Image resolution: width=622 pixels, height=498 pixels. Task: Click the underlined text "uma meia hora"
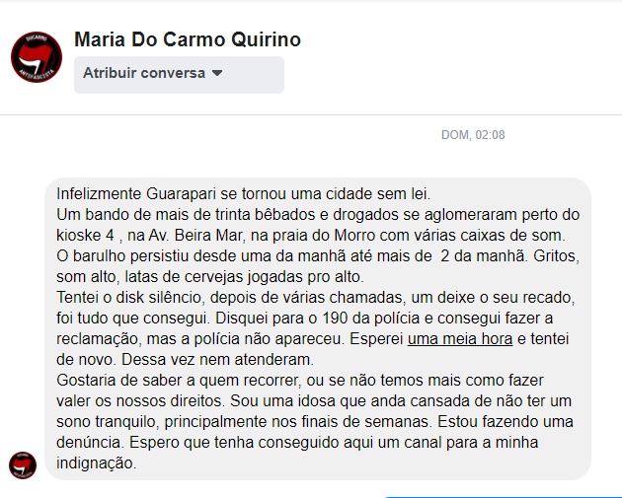click(459, 339)
